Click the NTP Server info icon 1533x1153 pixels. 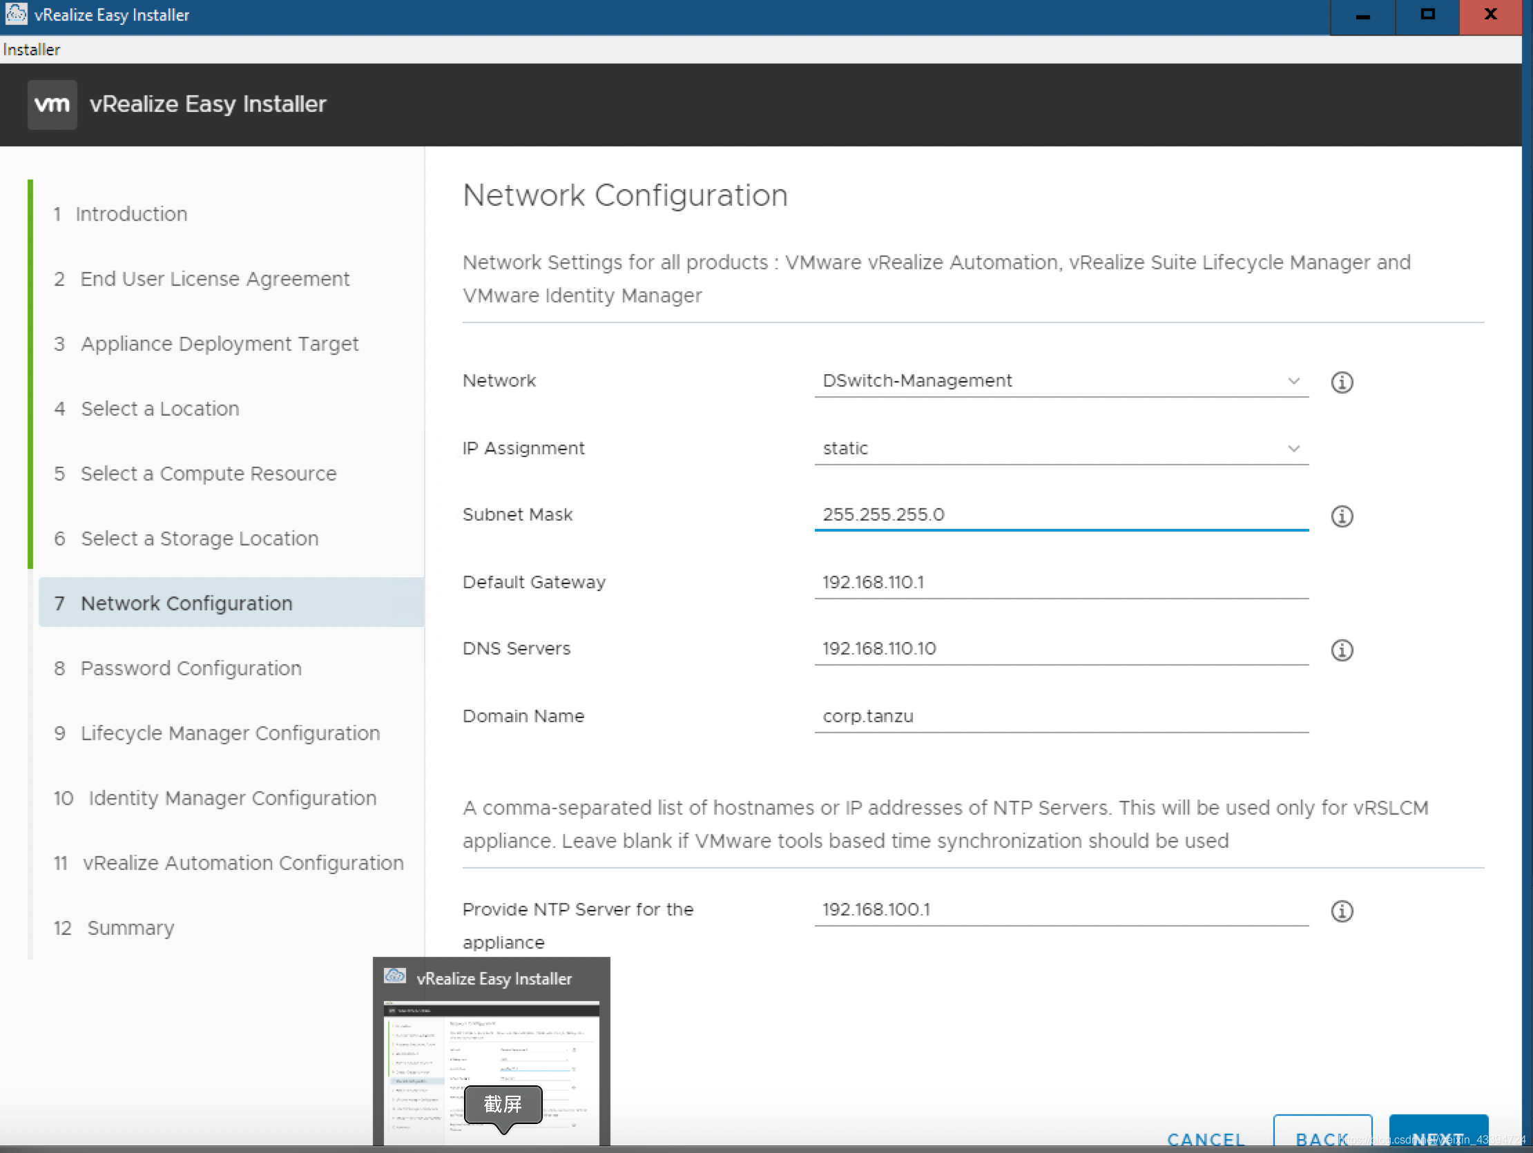(1341, 911)
